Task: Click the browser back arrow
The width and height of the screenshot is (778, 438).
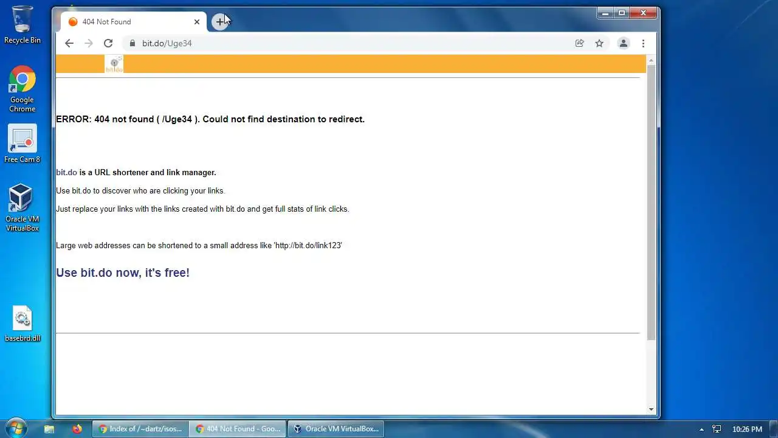Action: coord(69,43)
